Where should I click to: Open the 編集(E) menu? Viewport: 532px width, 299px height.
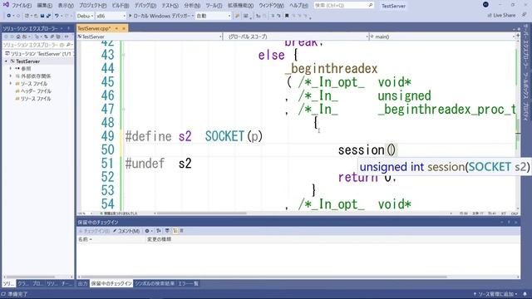[44, 6]
